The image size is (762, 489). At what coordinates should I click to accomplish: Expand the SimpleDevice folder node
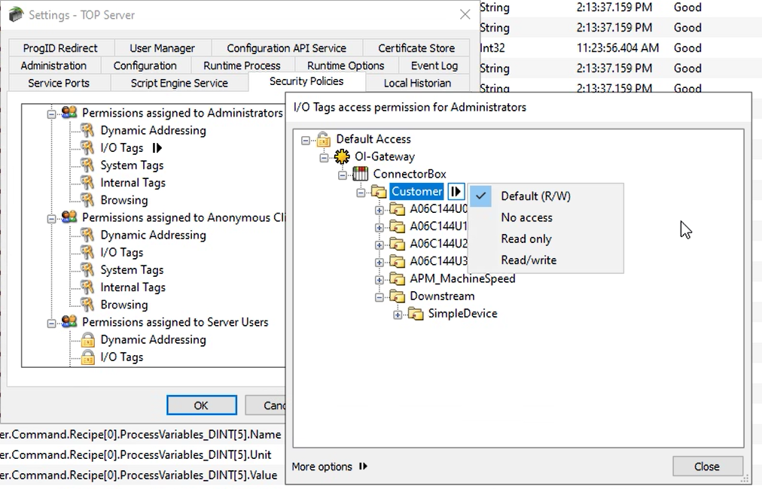click(398, 314)
